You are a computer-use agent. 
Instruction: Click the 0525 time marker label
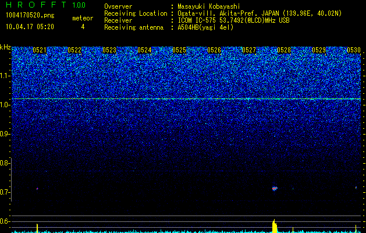179,50
